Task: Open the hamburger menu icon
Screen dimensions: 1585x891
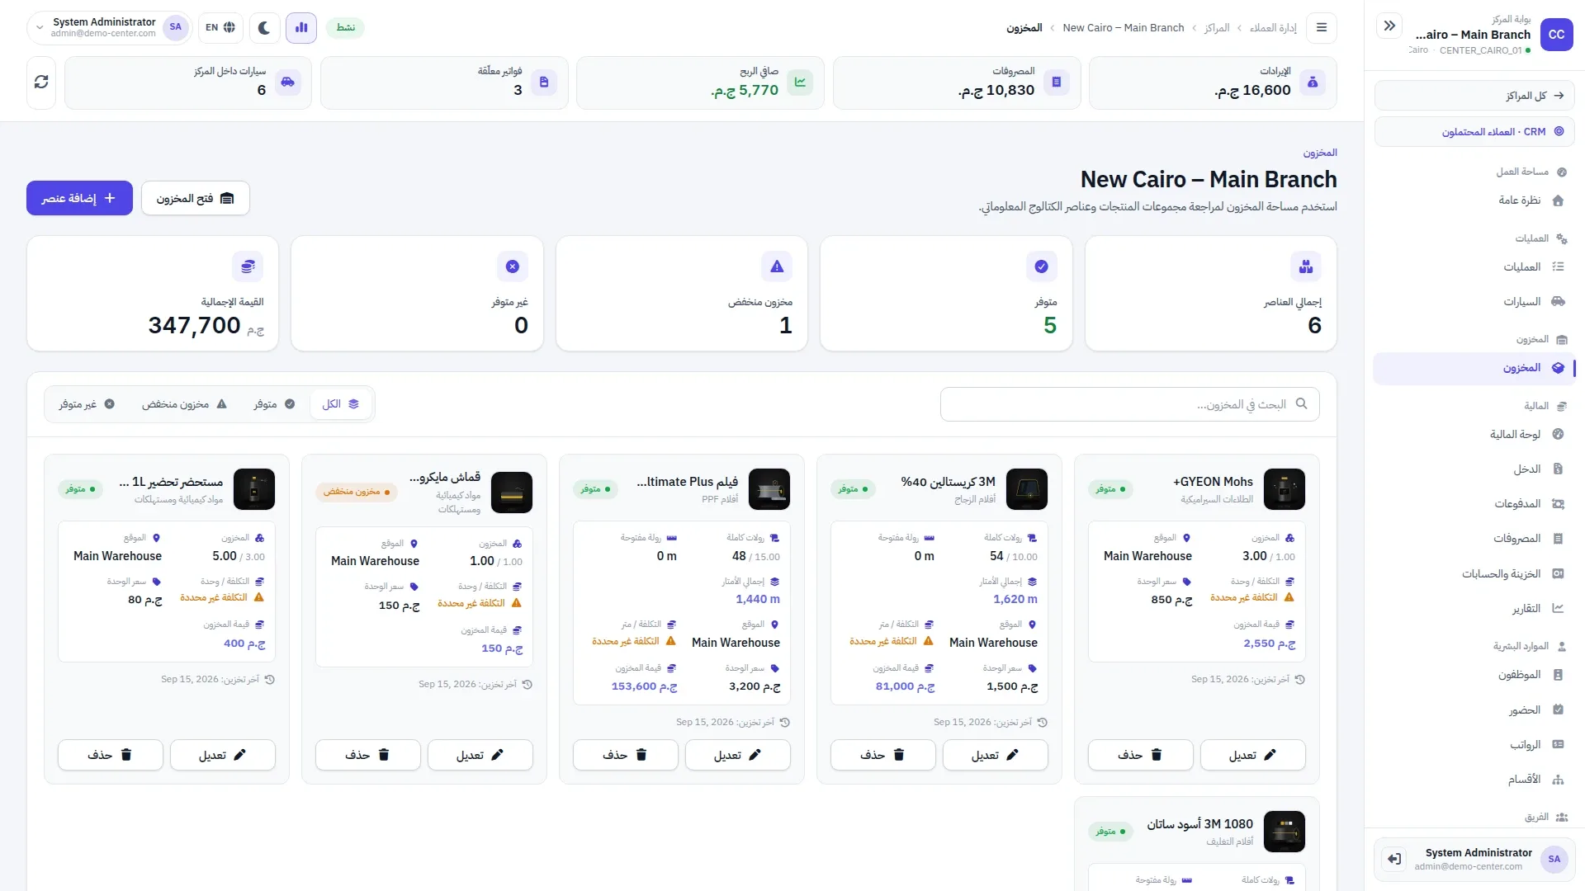Action: (x=1322, y=28)
